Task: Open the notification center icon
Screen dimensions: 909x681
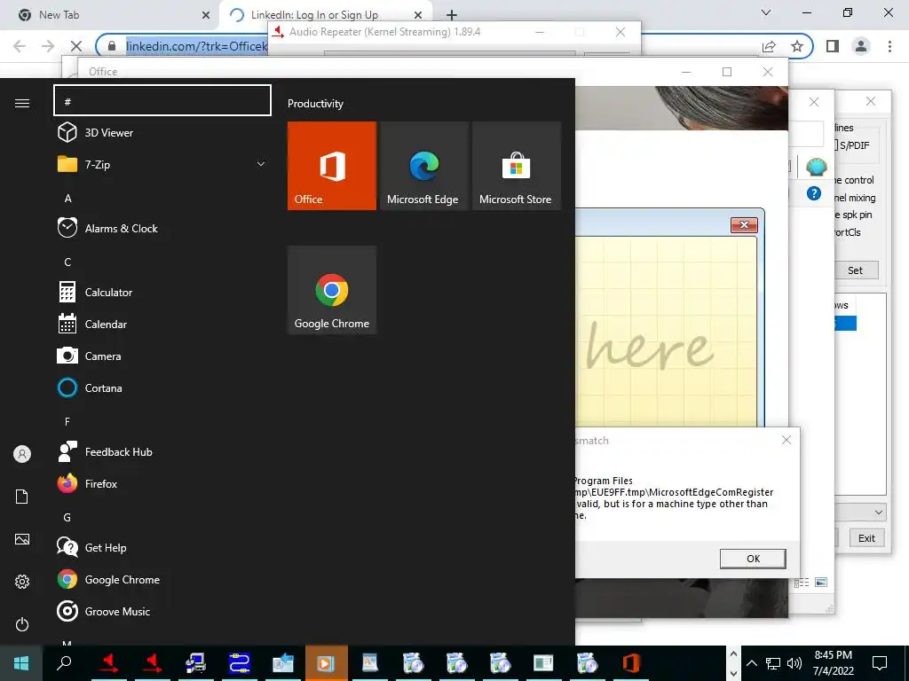Action: pos(880,663)
